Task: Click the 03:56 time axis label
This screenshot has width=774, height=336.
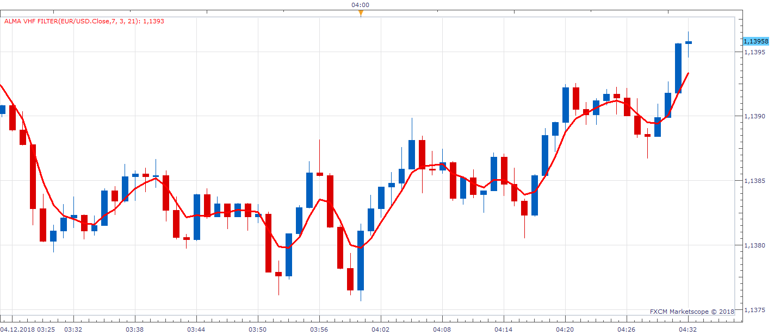Action: coord(319,329)
